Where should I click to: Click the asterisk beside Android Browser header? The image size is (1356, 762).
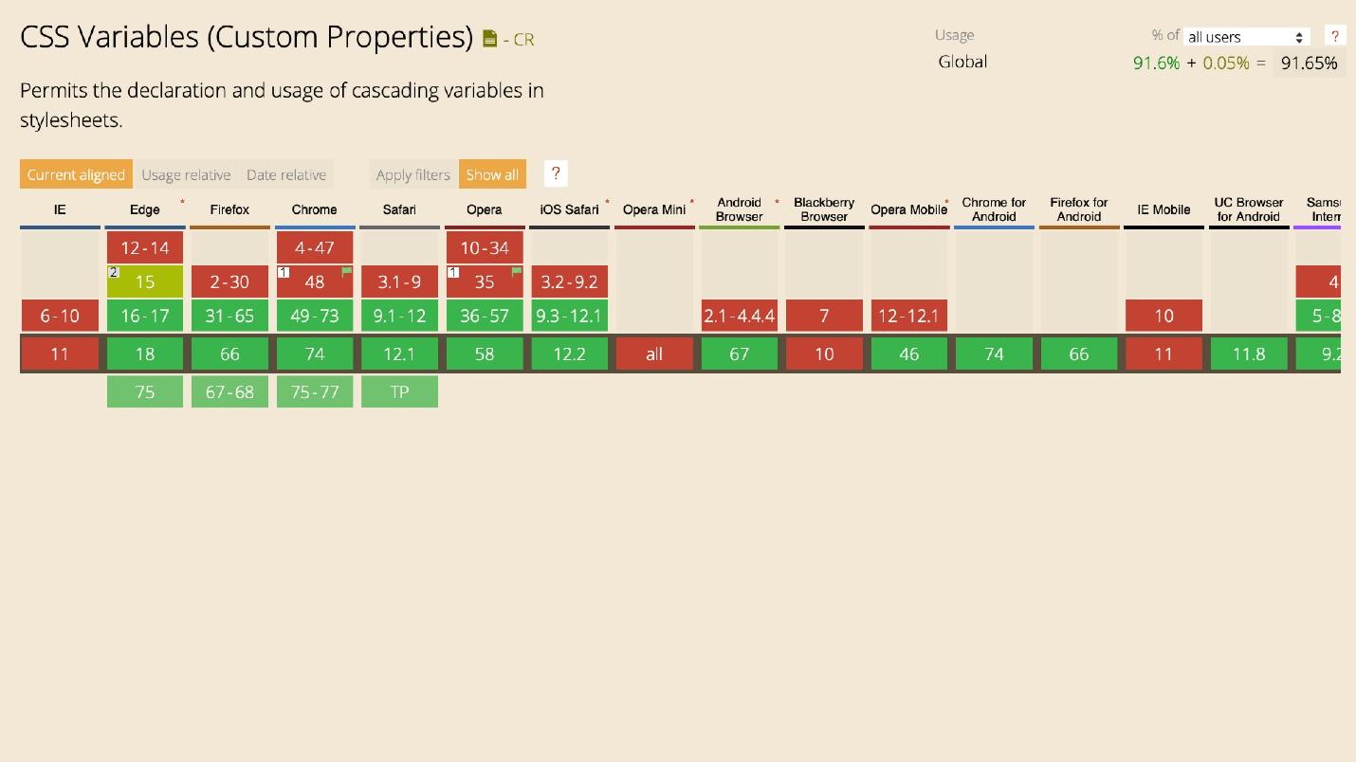(x=777, y=202)
